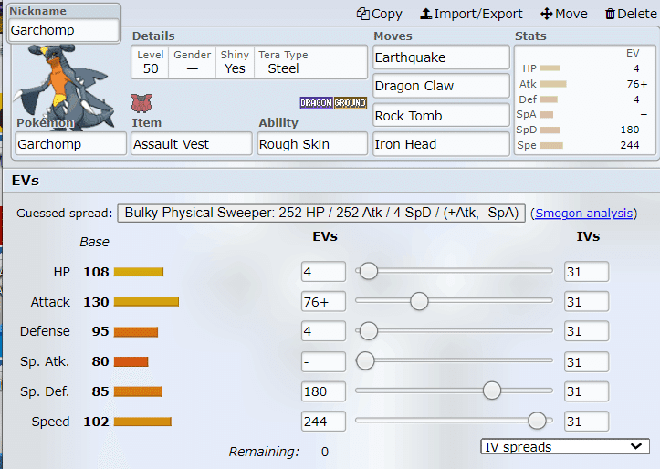Click the Ability field Rough Skin
The image size is (660, 469).
pos(312,144)
